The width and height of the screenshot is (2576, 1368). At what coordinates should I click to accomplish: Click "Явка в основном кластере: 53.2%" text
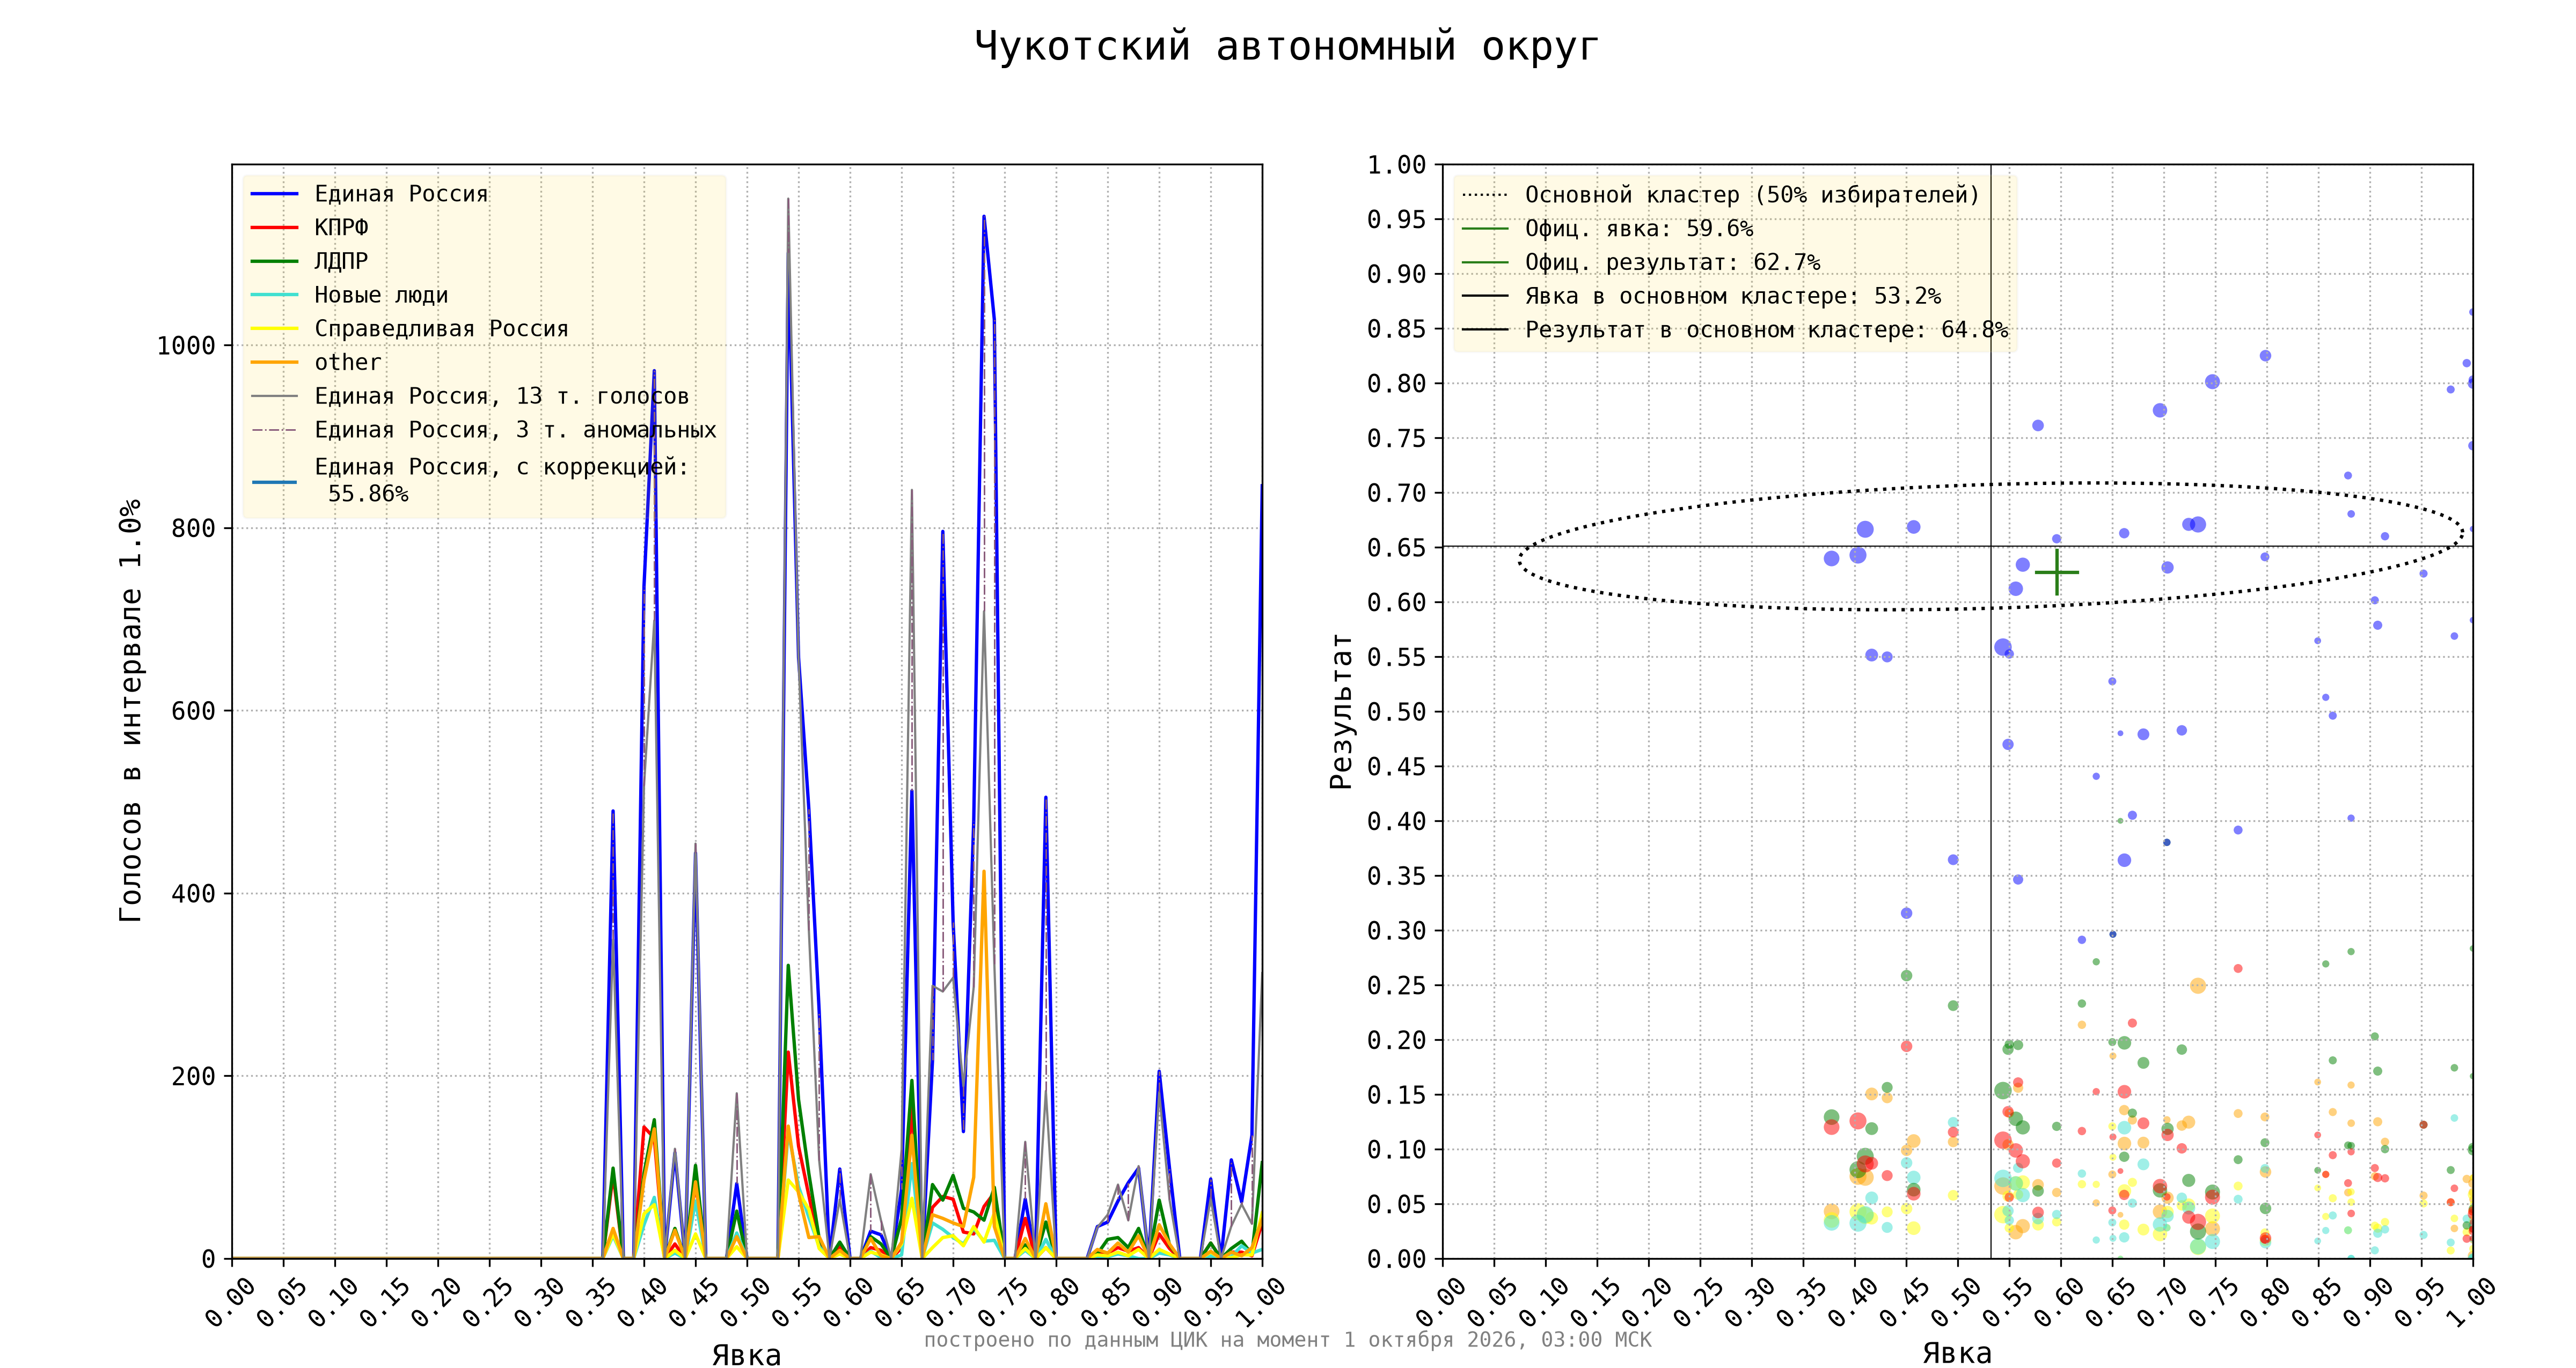click(x=1732, y=297)
